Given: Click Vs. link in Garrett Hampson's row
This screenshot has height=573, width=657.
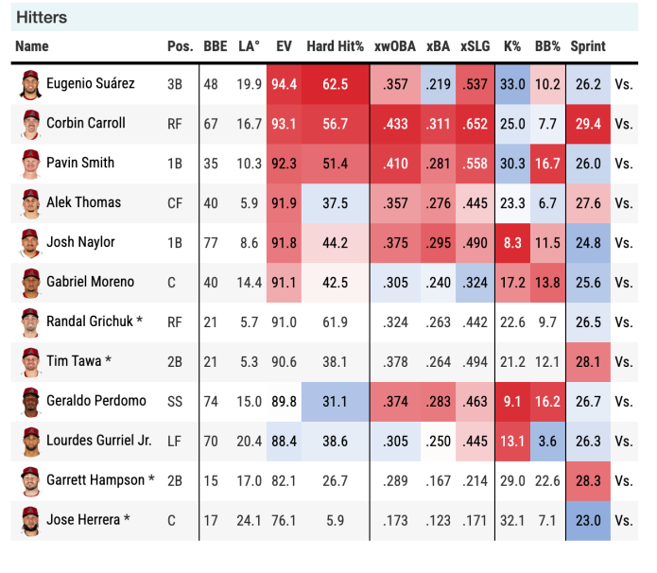Looking at the screenshot, I should click(623, 481).
